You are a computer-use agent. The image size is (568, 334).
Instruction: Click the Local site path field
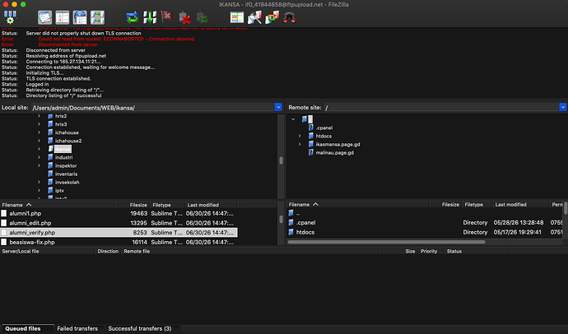pyautogui.click(x=152, y=108)
